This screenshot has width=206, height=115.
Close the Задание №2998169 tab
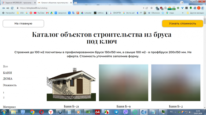click(35, 3)
